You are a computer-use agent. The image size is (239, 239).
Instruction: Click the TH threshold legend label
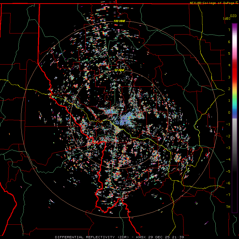[228, 207]
